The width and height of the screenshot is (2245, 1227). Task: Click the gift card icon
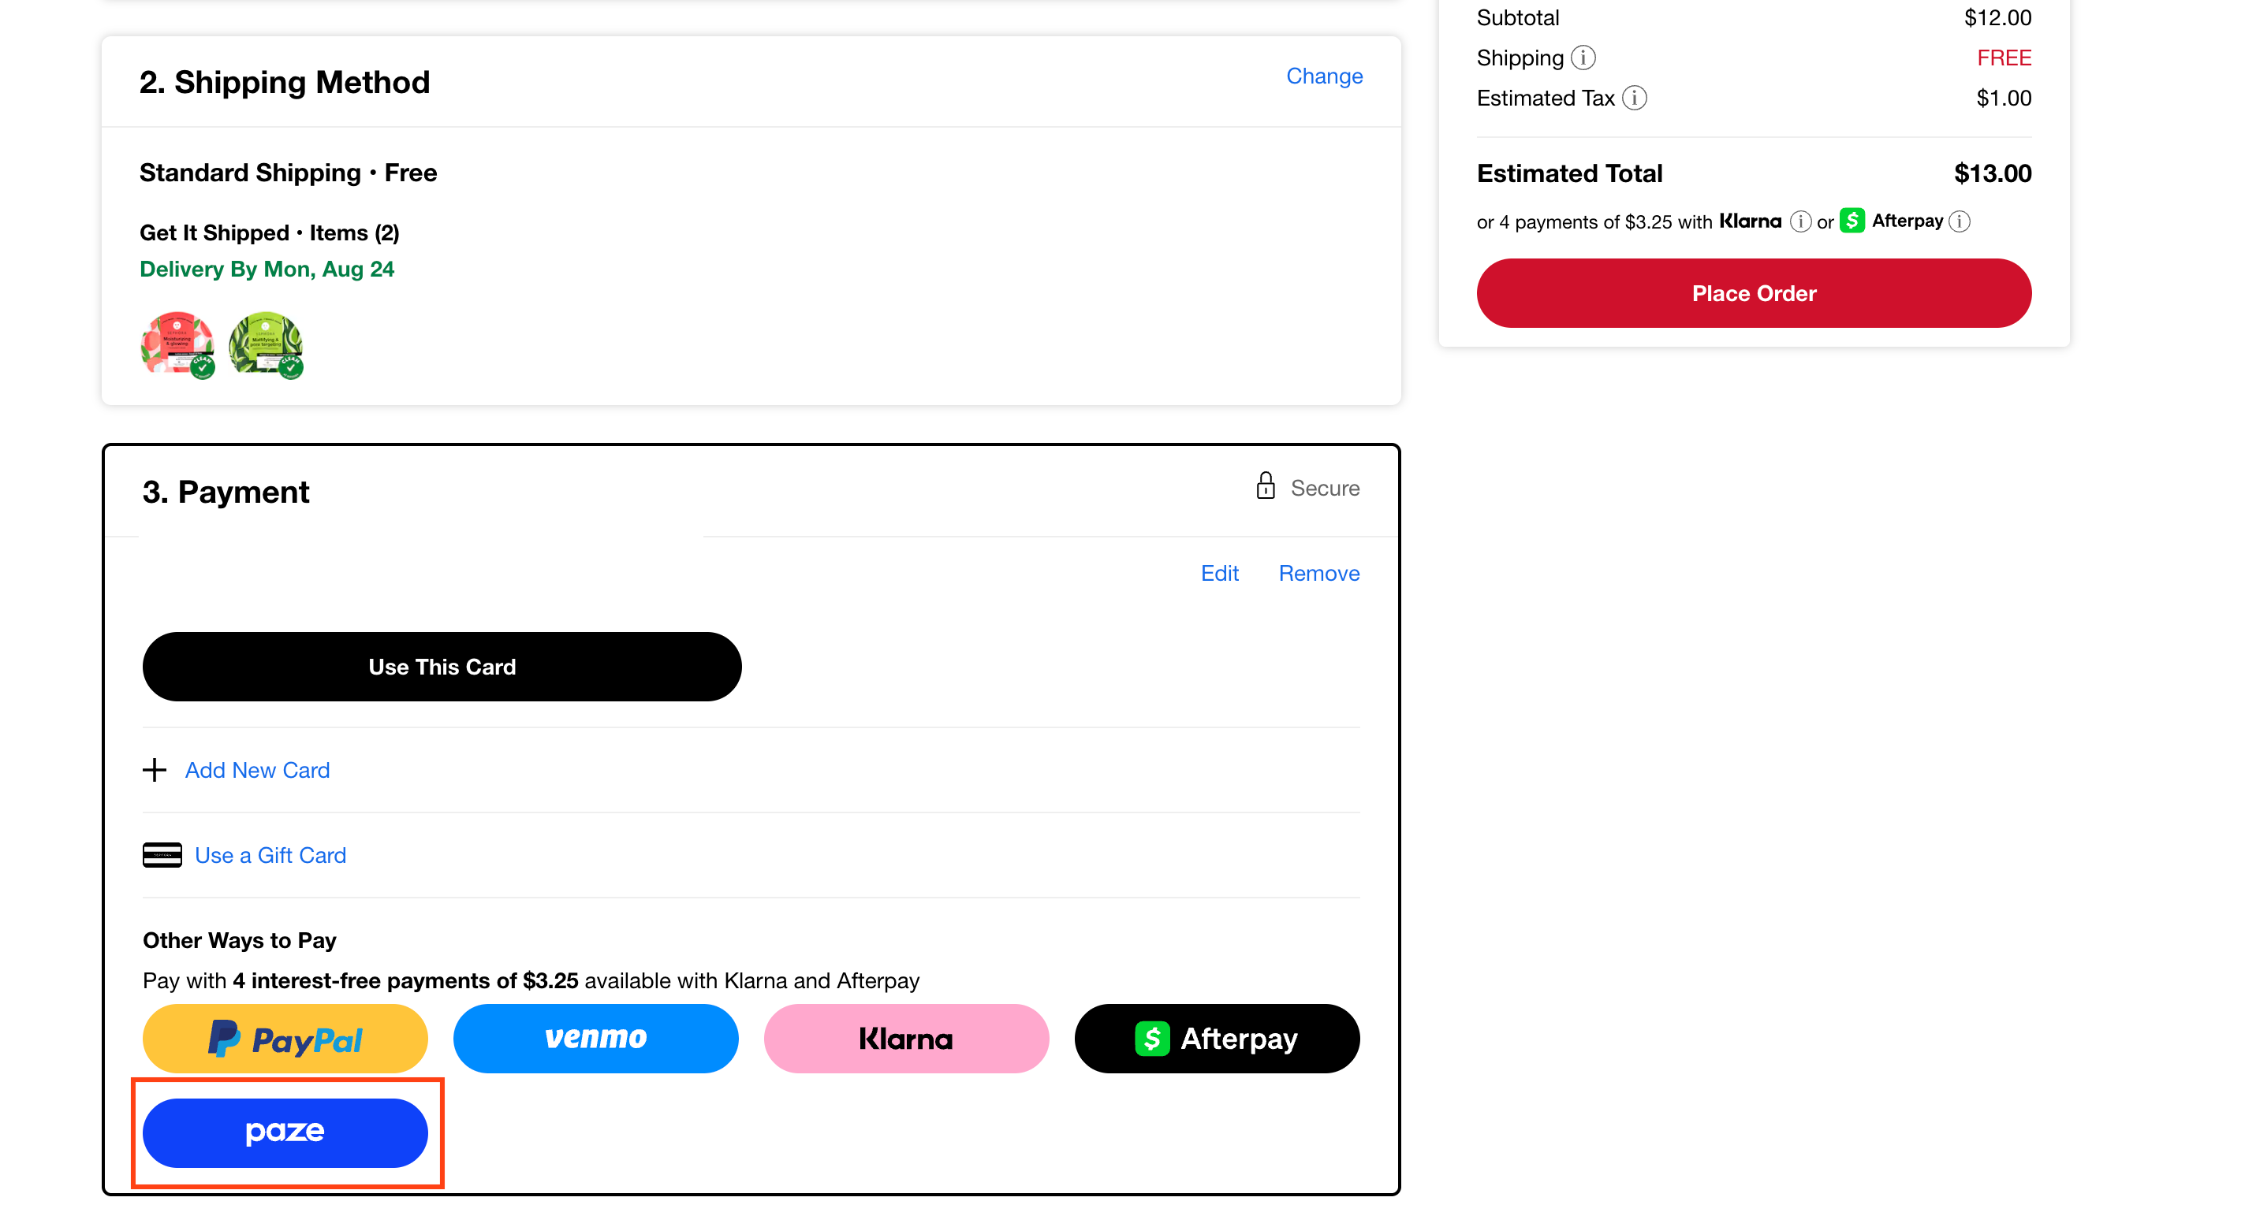pyautogui.click(x=162, y=855)
